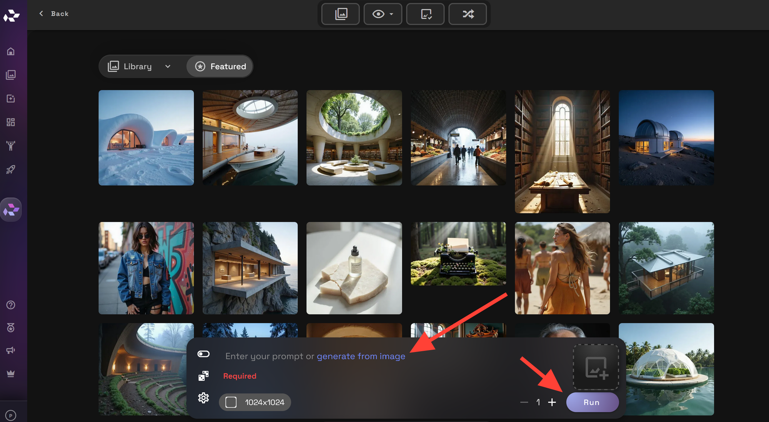Select the 1024x1024 aspect ratio box

click(x=255, y=402)
